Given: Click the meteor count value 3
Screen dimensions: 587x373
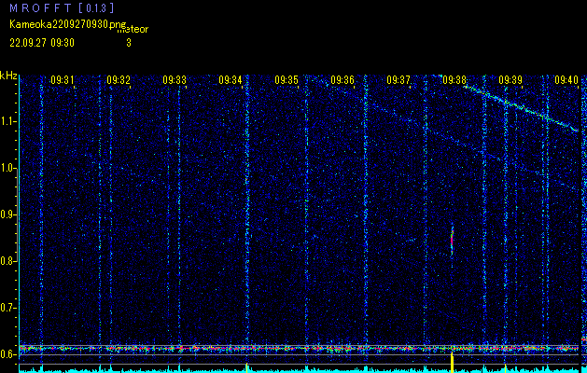Looking at the screenshot, I should [129, 43].
